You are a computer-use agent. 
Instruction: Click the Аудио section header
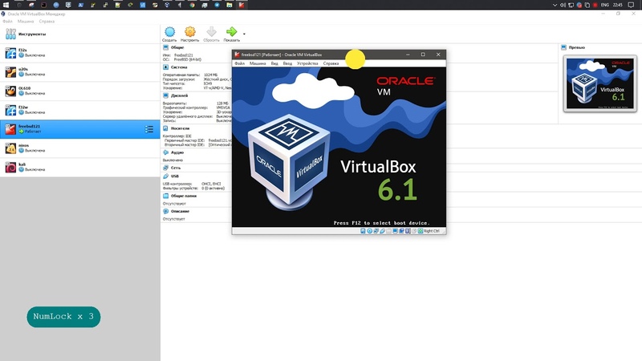point(177,152)
